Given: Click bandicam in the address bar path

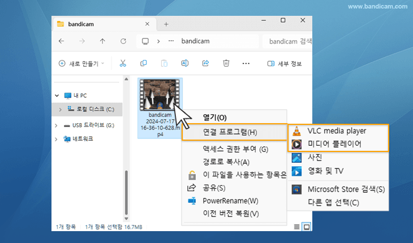Looking at the screenshot, I should 195,41.
